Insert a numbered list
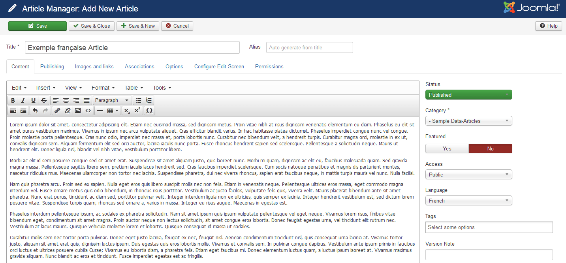 coord(149,100)
